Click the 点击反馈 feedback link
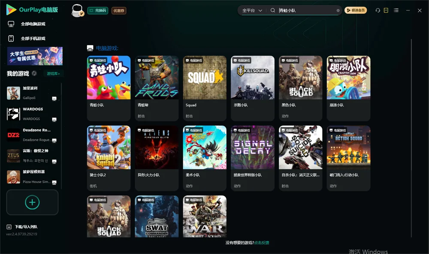Screen dimensions: 429x254 [262, 243]
